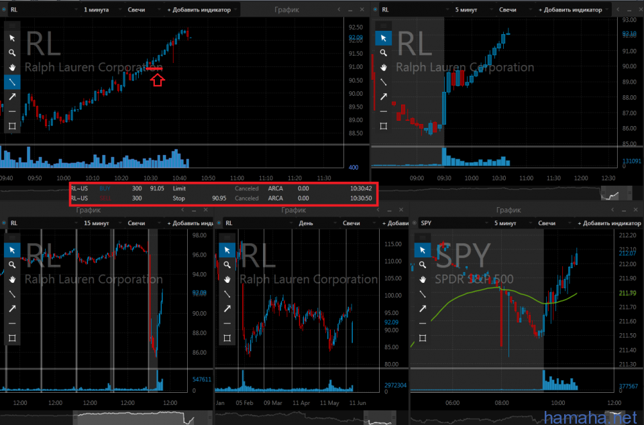Click the SPY symbol input field
The image size is (644, 425).
453,223
